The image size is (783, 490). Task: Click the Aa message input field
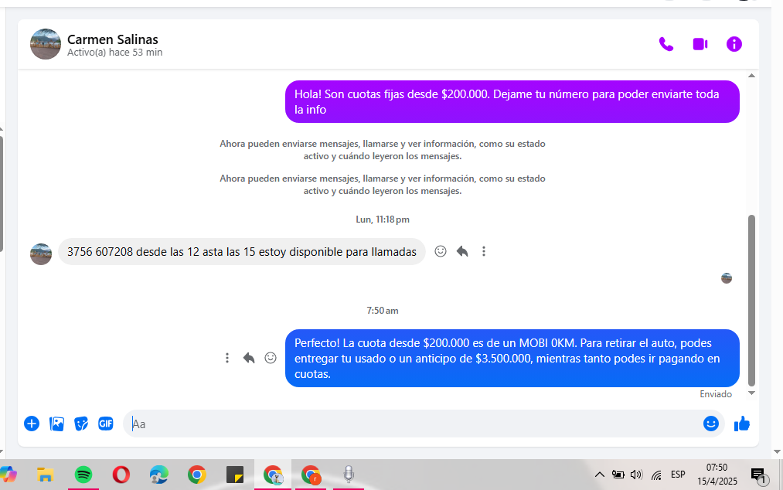pos(412,424)
